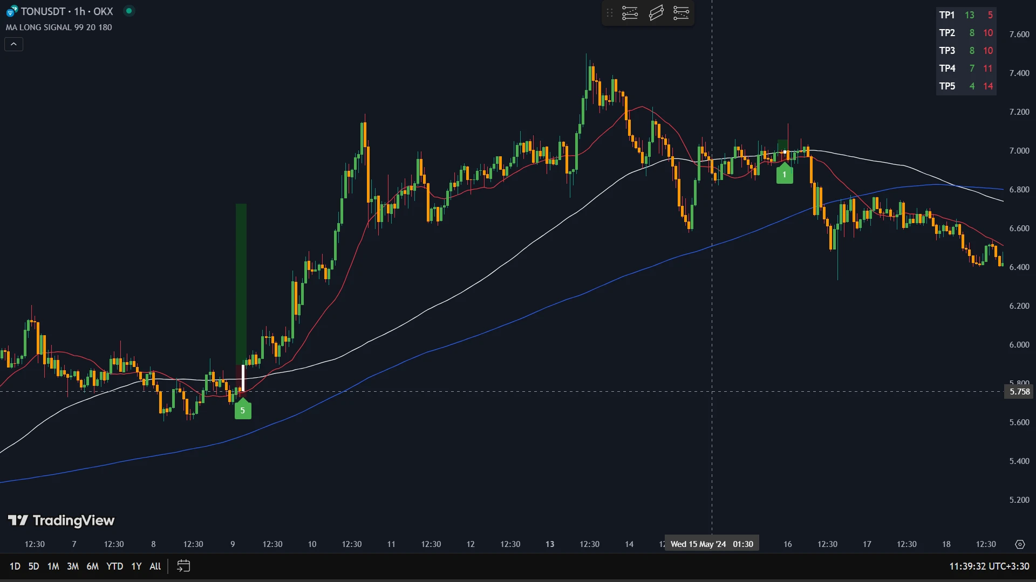Select the Fib retracement drawing tool
The height and width of the screenshot is (582, 1036).
point(630,13)
